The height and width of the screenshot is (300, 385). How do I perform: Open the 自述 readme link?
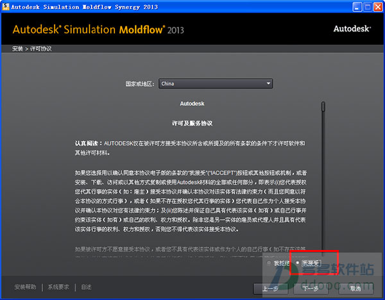86,287
